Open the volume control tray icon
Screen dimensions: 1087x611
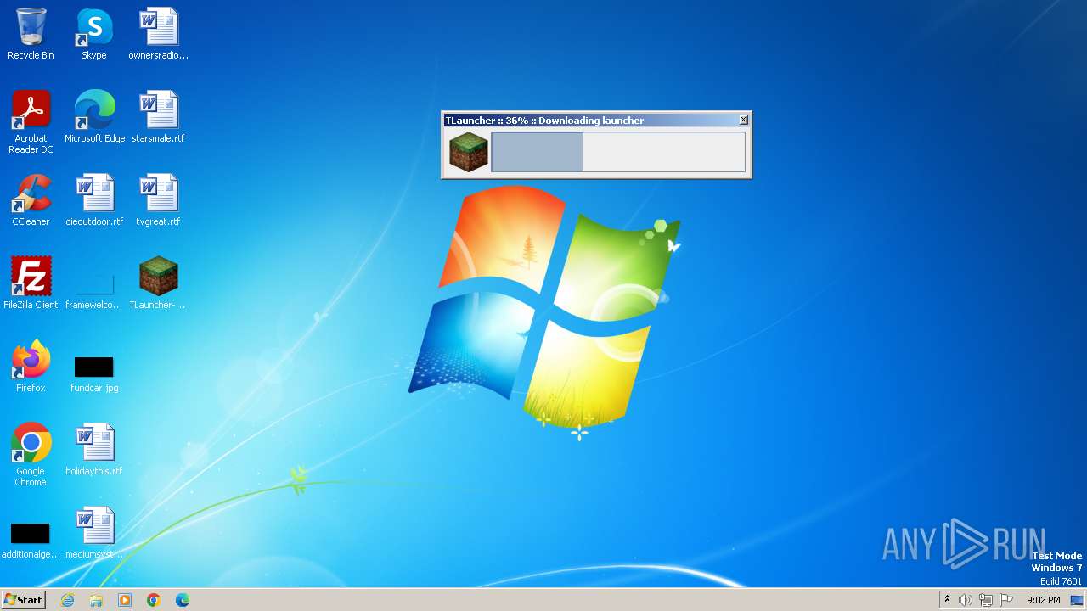coord(966,600)
